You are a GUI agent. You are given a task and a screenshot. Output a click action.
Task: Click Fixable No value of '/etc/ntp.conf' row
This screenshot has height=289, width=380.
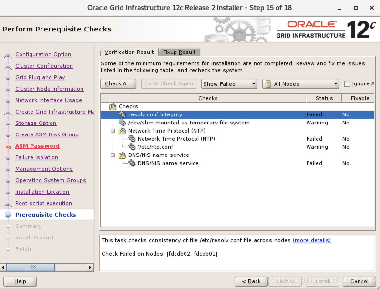[x=346, y=147]
